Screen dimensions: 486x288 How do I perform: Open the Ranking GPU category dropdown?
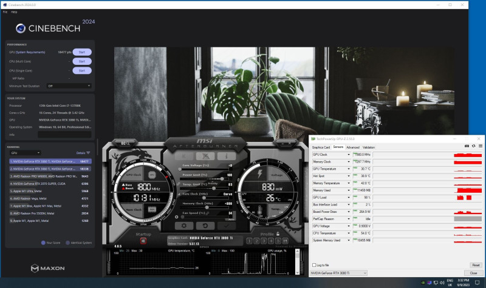[x=25, y=153]
